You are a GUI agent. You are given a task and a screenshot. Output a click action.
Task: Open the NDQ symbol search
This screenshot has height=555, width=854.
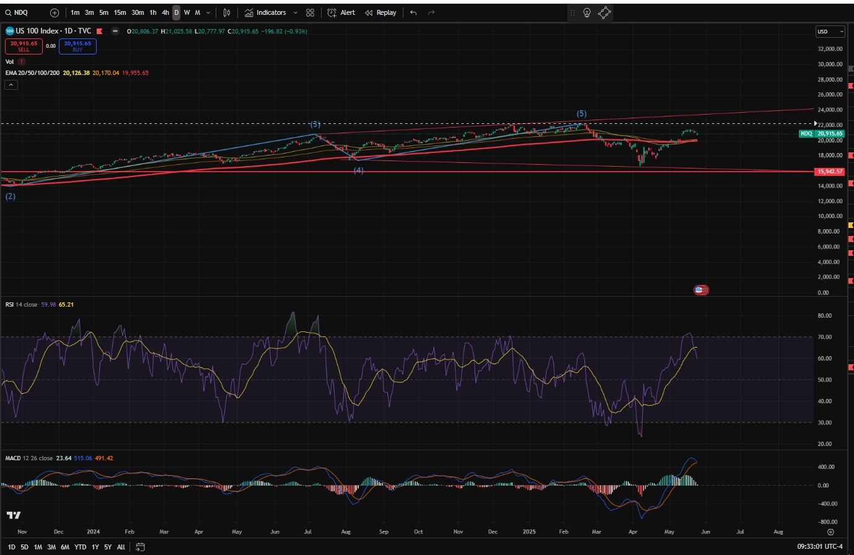(17, 12)
